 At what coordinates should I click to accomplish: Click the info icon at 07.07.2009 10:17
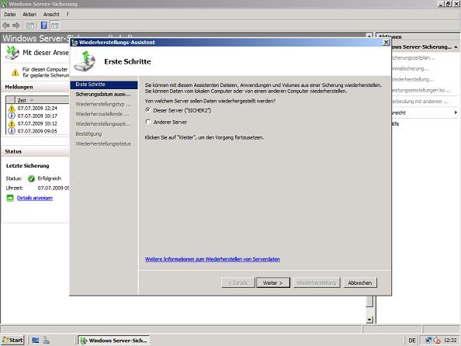12,116
